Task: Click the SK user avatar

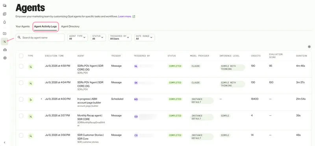Action: (136, 83)
